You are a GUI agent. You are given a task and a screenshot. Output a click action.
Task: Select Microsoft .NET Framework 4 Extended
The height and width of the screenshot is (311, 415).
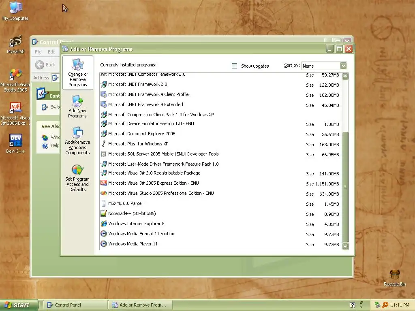[221, 105]
